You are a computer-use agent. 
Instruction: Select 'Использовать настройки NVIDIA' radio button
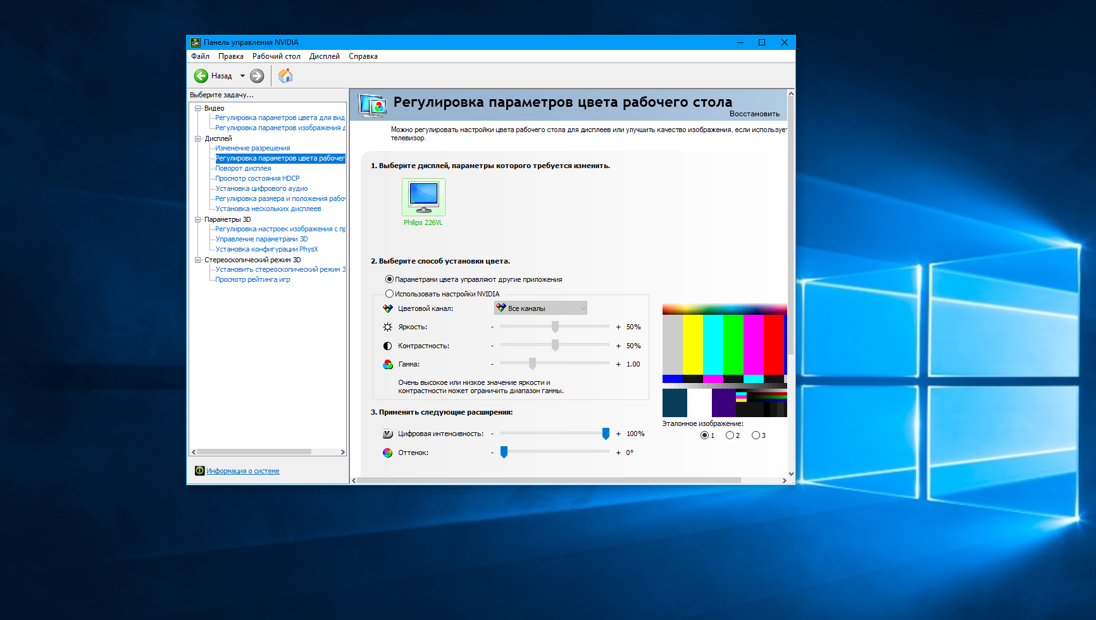390,294
